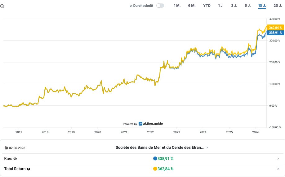This screenshot has width=285, height=177.
Task: Click the Kurs value 338,91 %
Action: [x=165, y=159]
